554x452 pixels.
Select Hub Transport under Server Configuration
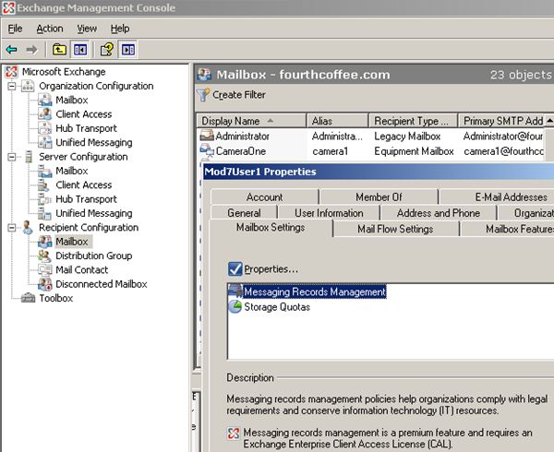(86, 199)
